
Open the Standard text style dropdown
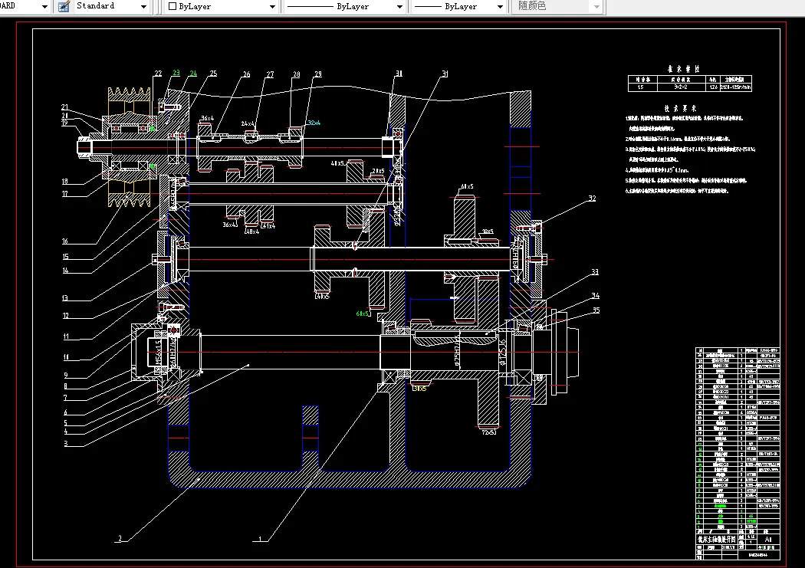[144, 6]
